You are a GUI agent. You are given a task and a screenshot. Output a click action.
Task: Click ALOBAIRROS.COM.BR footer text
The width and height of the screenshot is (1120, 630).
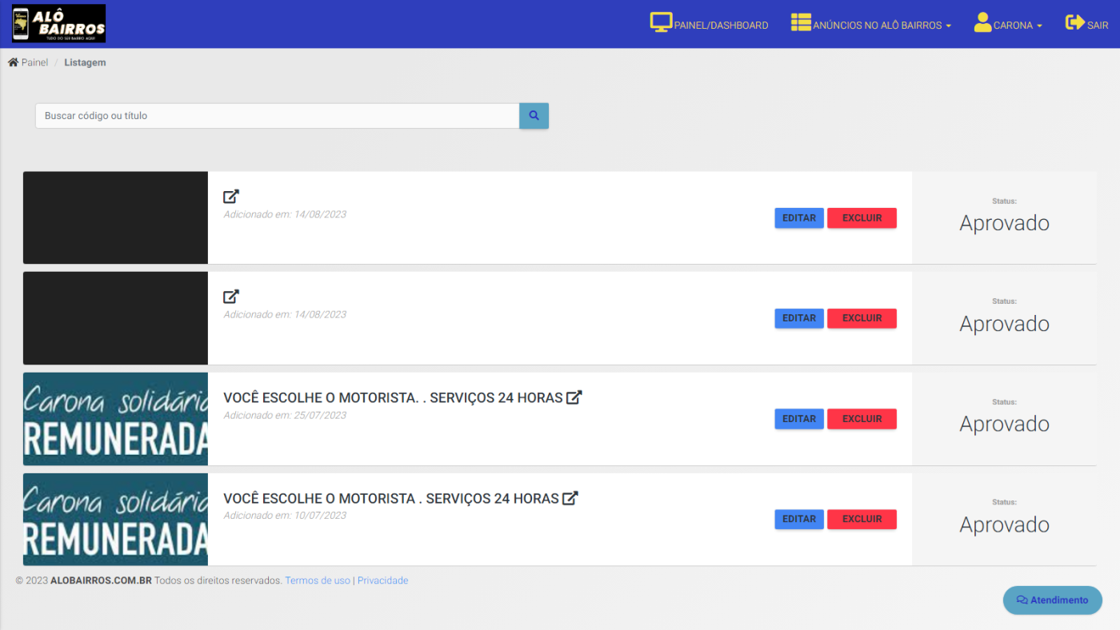point(101,580)
